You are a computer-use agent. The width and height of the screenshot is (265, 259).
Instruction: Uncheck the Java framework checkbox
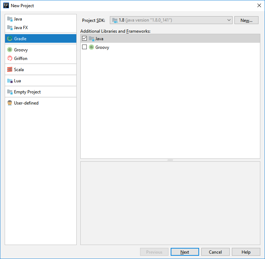tap(84, 38)
